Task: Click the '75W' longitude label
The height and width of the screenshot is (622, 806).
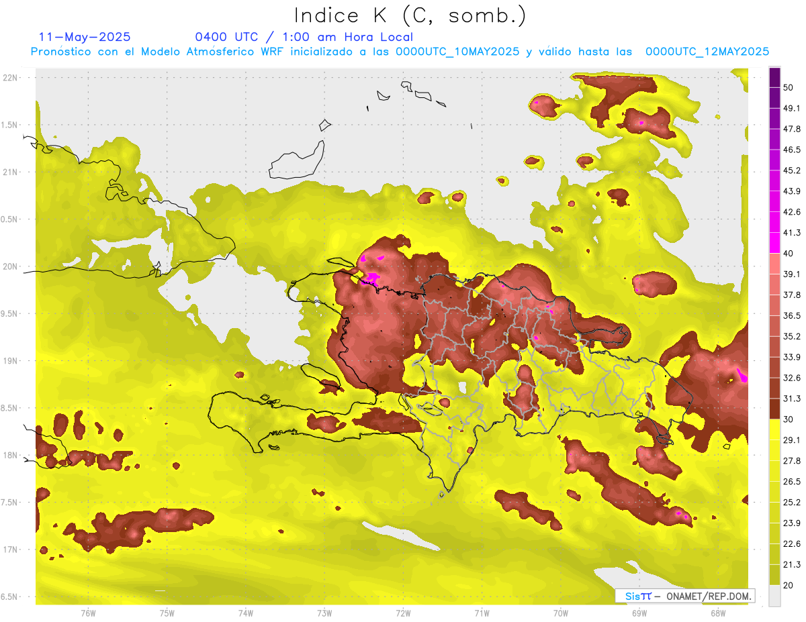Action: tap(167, 613)
